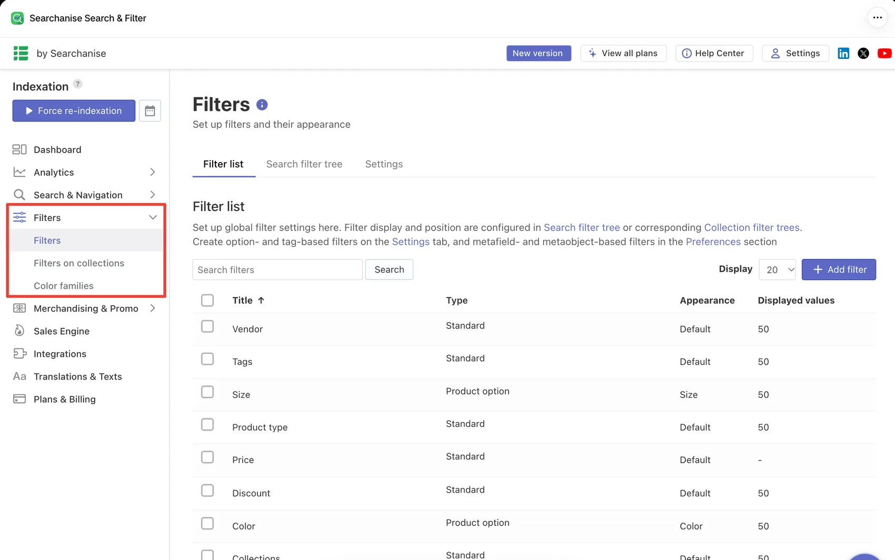Click Force re-indexation button
Screen dimensions: 895x560
(x=74, y=111)
